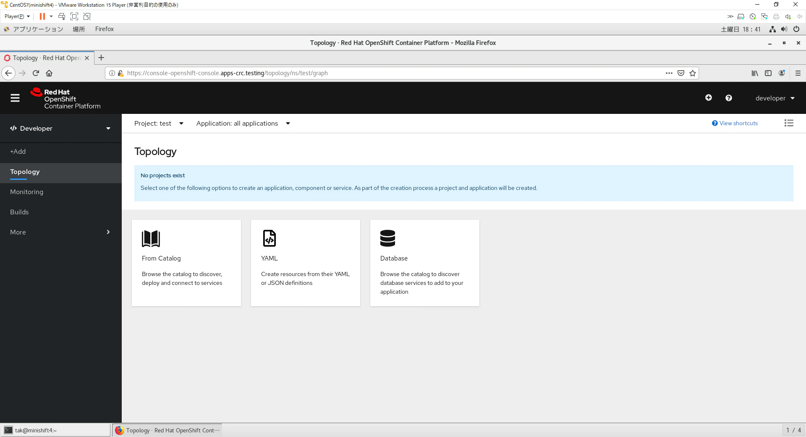The image size is (806, 437).
Task: Expand the Developer perspective switcher
Action: point(61,129)
